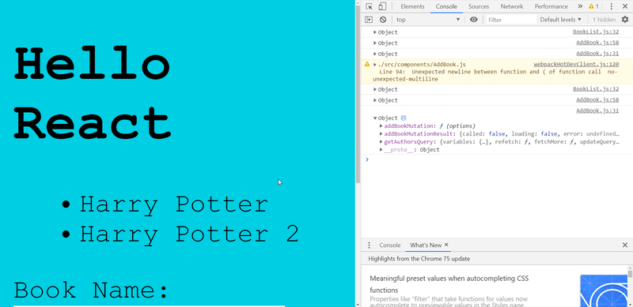Close the What's New drawer tab
Image resolution: width=633 pixels, height=307 pixels.
click(x=446, y=245)
